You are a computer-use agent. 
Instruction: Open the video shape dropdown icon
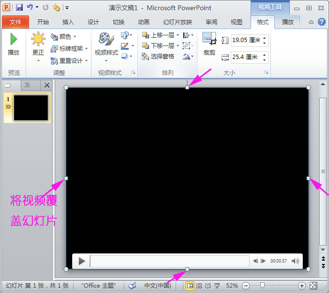126,35
